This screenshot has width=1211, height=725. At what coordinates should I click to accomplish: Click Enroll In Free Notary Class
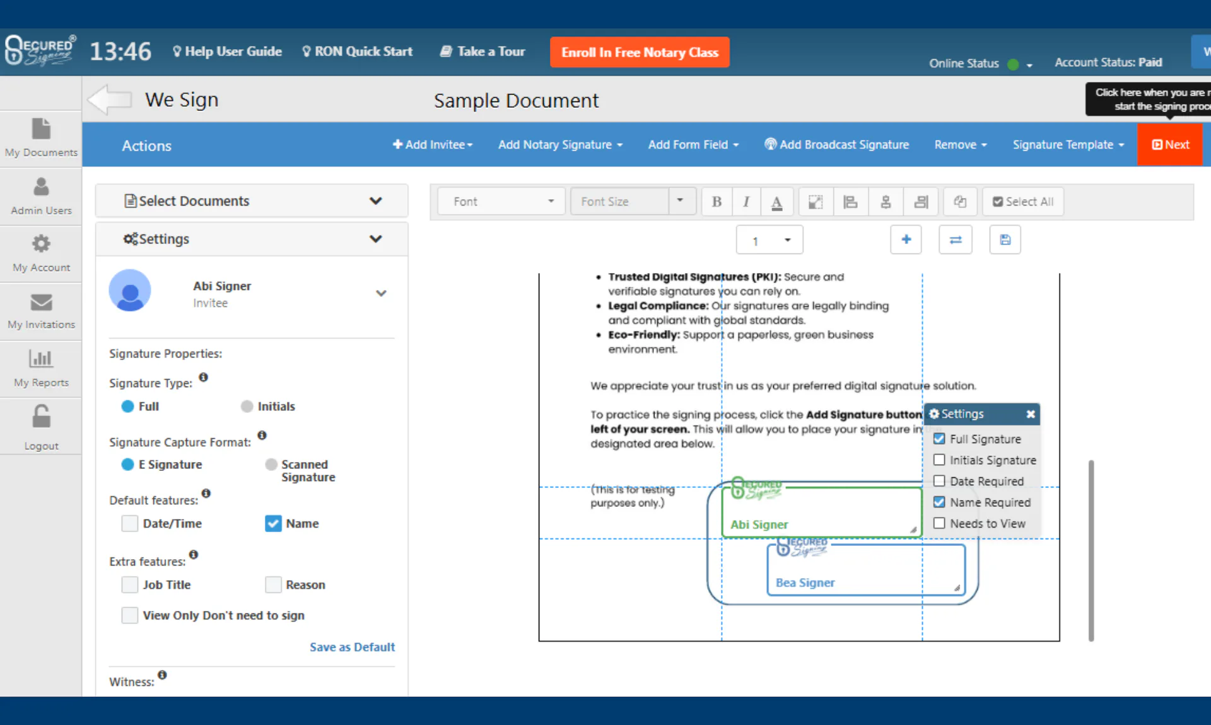pyautogui.click(x=640, y=52)
